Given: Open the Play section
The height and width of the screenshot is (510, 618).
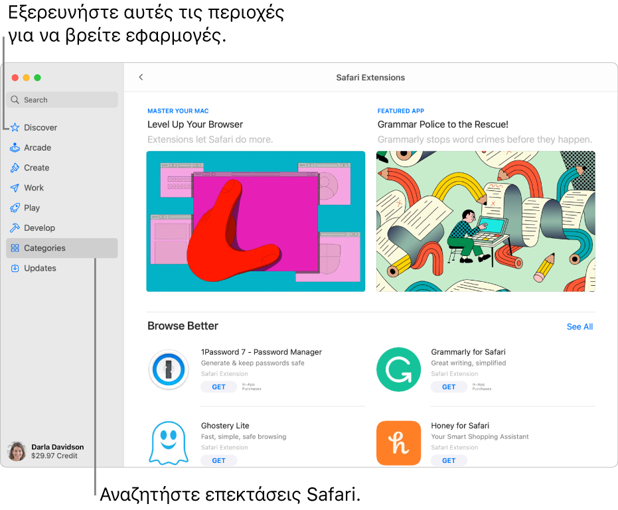Looking at the screenshot, I should click(62, 208).
